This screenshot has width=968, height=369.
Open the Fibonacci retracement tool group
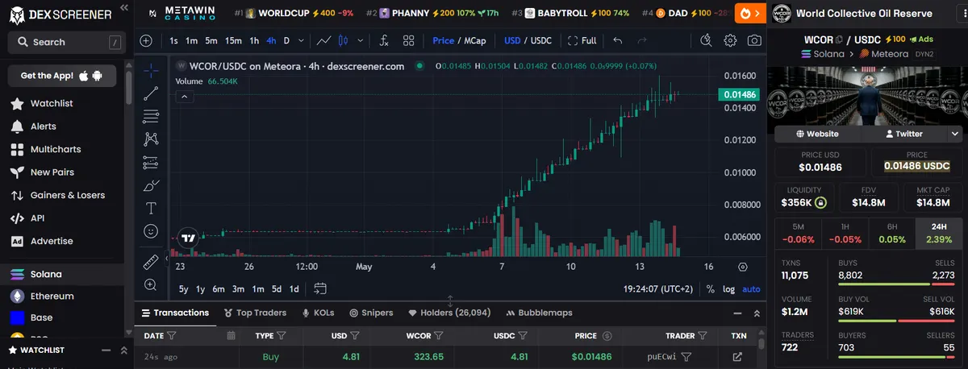151,117
